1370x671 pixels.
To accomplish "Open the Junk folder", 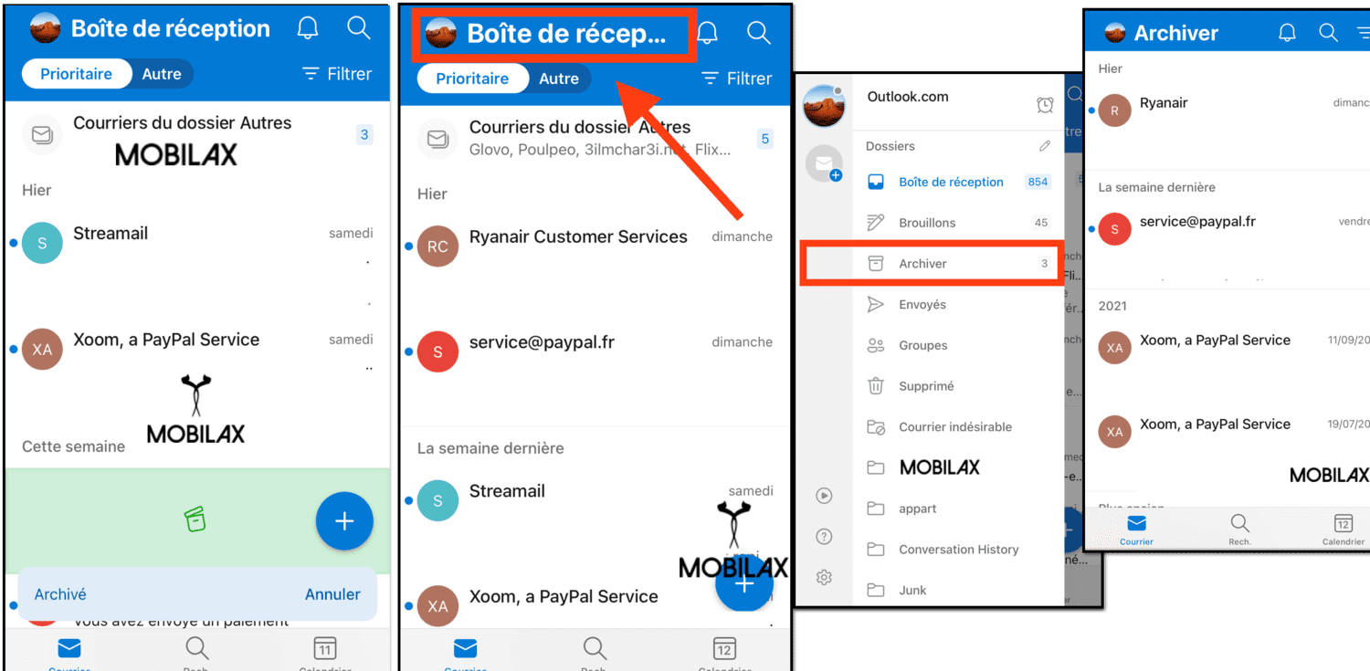I will point(959,590).
